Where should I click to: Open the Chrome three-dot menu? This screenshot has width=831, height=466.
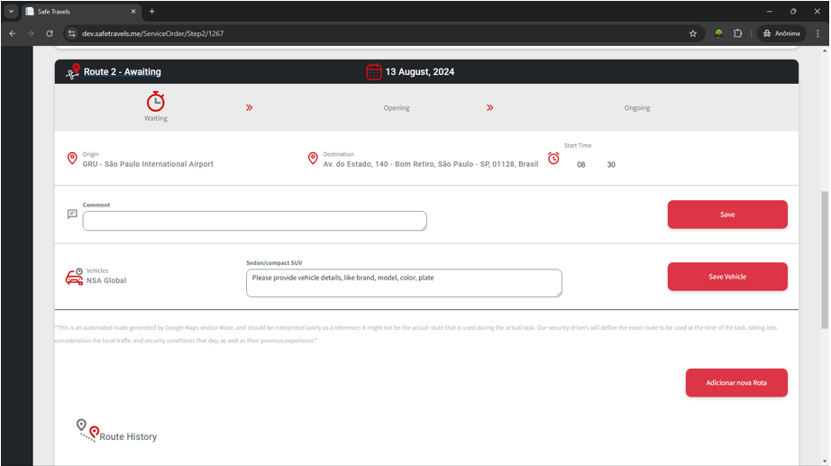[x=817, y=33]
